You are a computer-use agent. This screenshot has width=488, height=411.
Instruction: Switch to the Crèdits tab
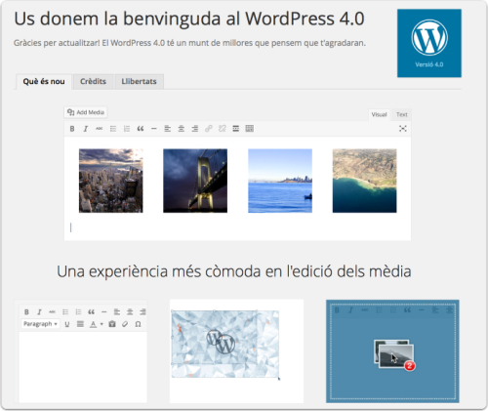pos(93,81)
